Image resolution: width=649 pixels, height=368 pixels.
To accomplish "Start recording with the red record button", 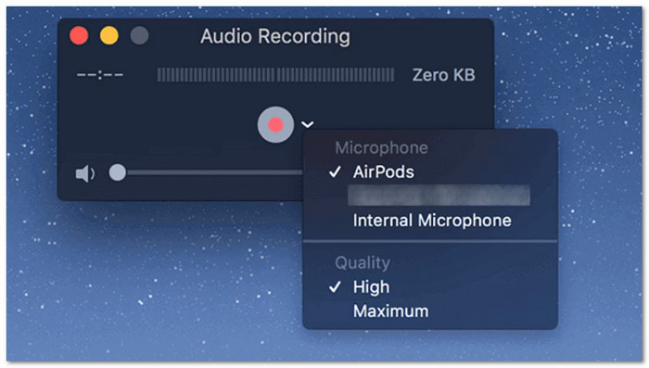I will click(x=275, y=124).
